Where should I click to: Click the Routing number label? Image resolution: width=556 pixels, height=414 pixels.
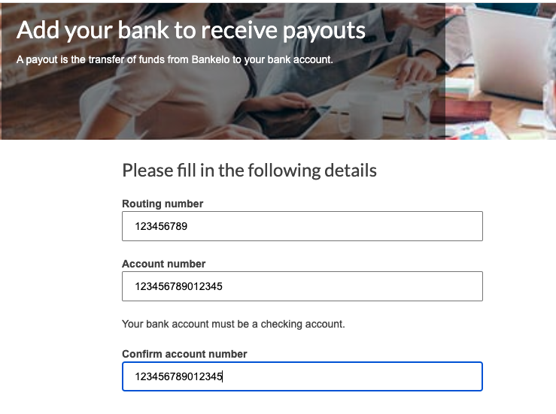pos(163,204)
